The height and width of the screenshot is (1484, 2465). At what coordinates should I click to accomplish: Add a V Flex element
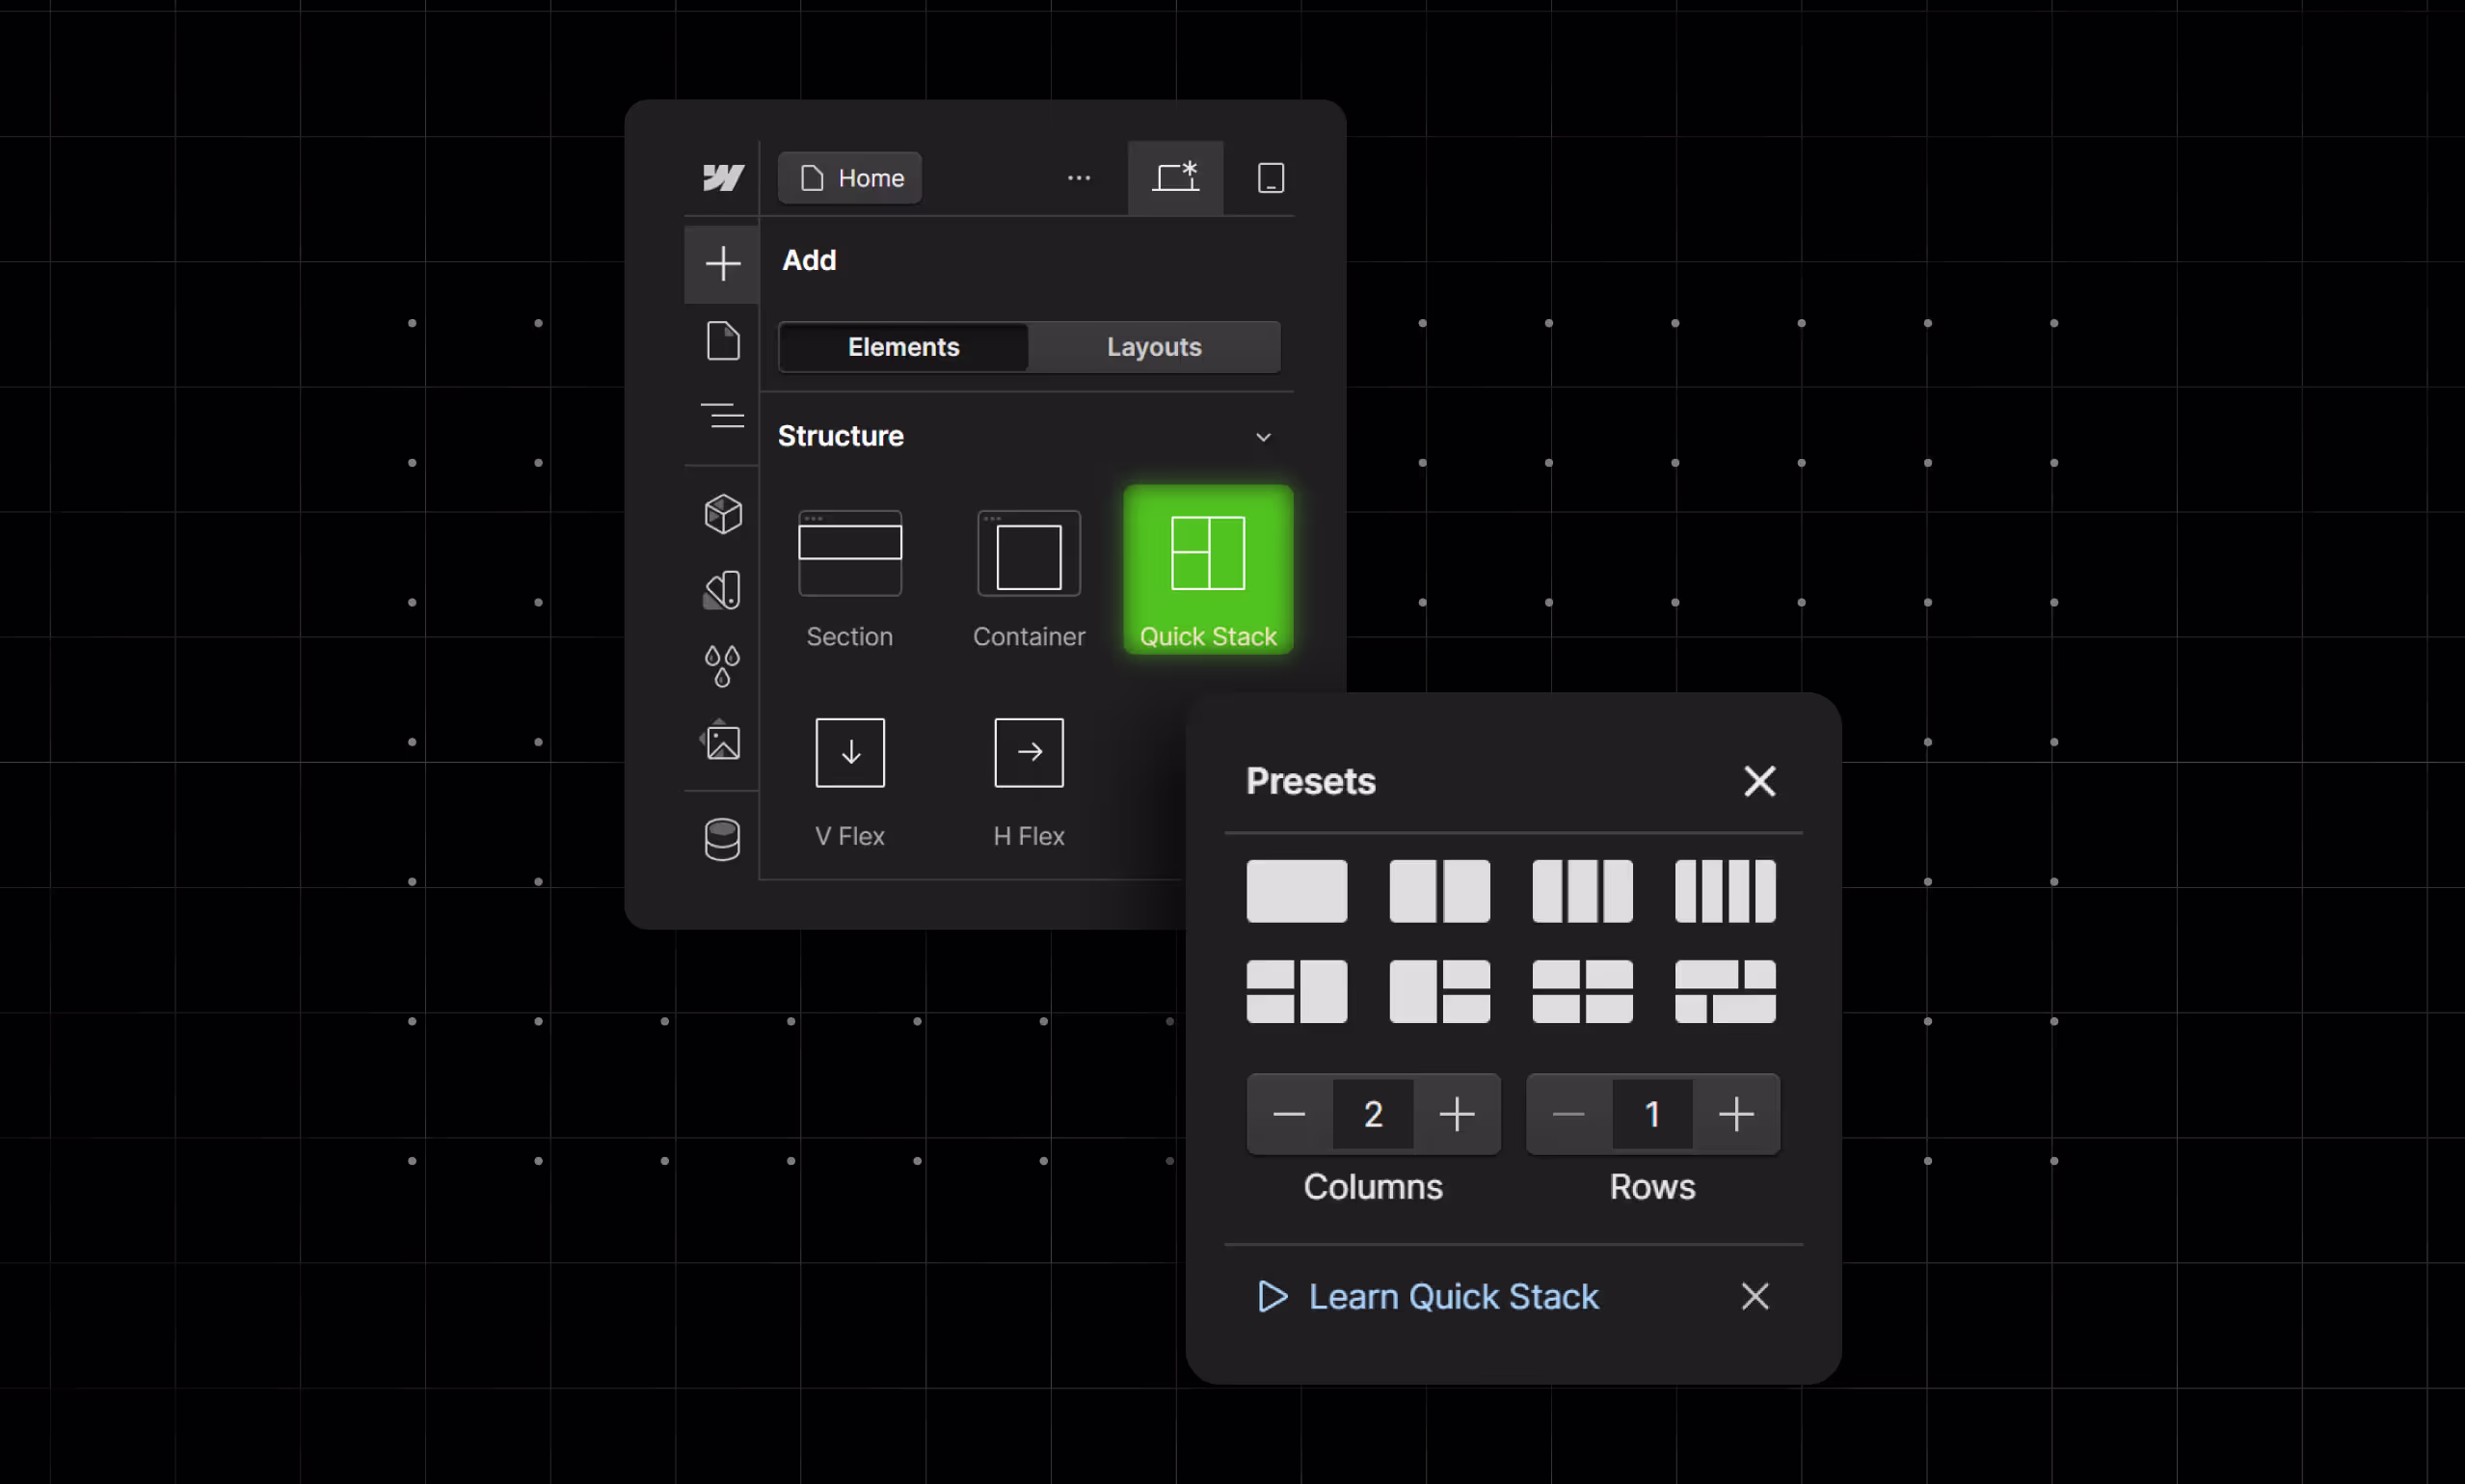click(x=849, y=782)
